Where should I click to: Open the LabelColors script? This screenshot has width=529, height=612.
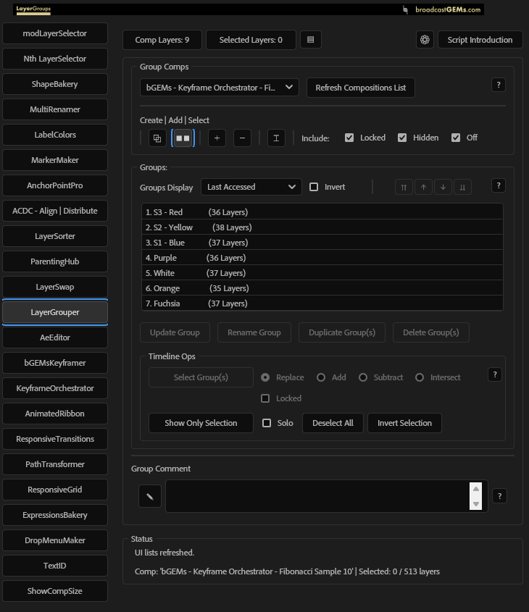point(55,135)
